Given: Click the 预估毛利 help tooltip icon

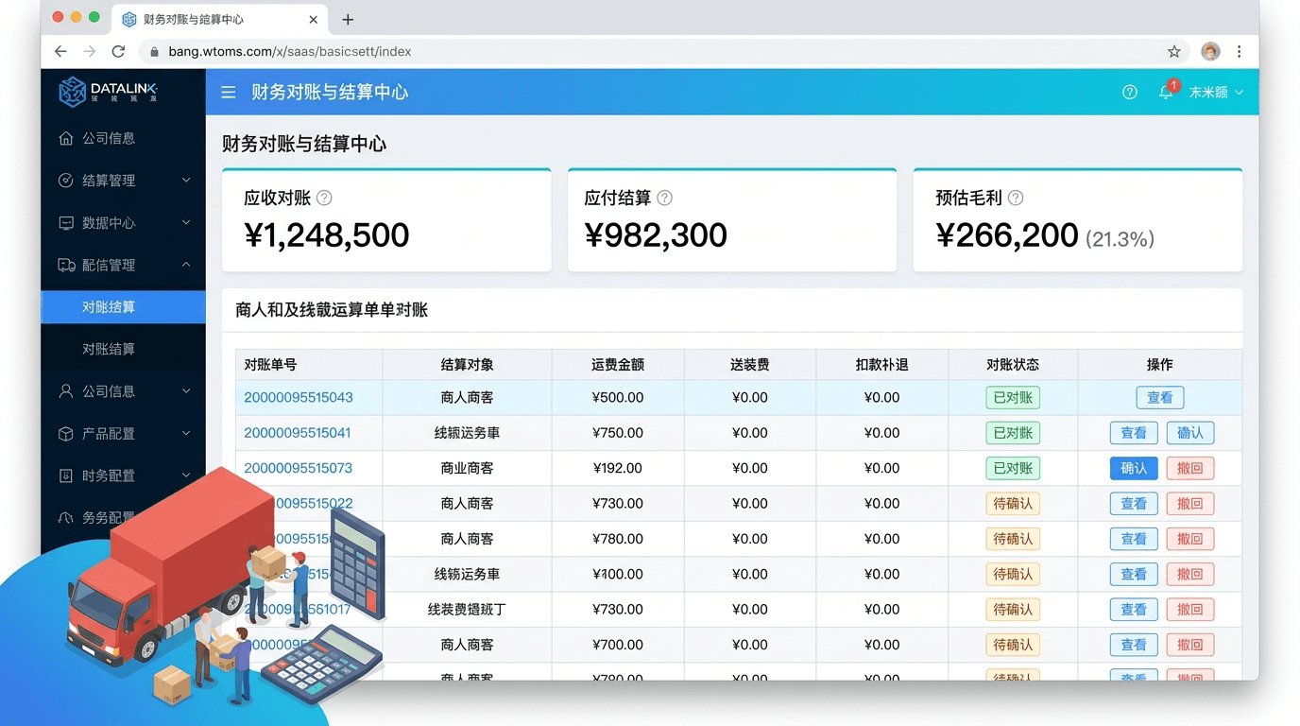Looking at the screenshot, I should coord(1016,198).
